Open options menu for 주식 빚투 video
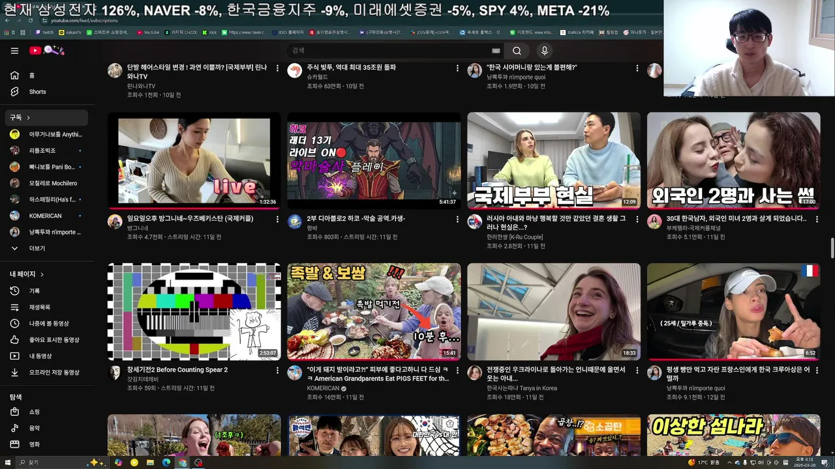 tap(457, 68)
